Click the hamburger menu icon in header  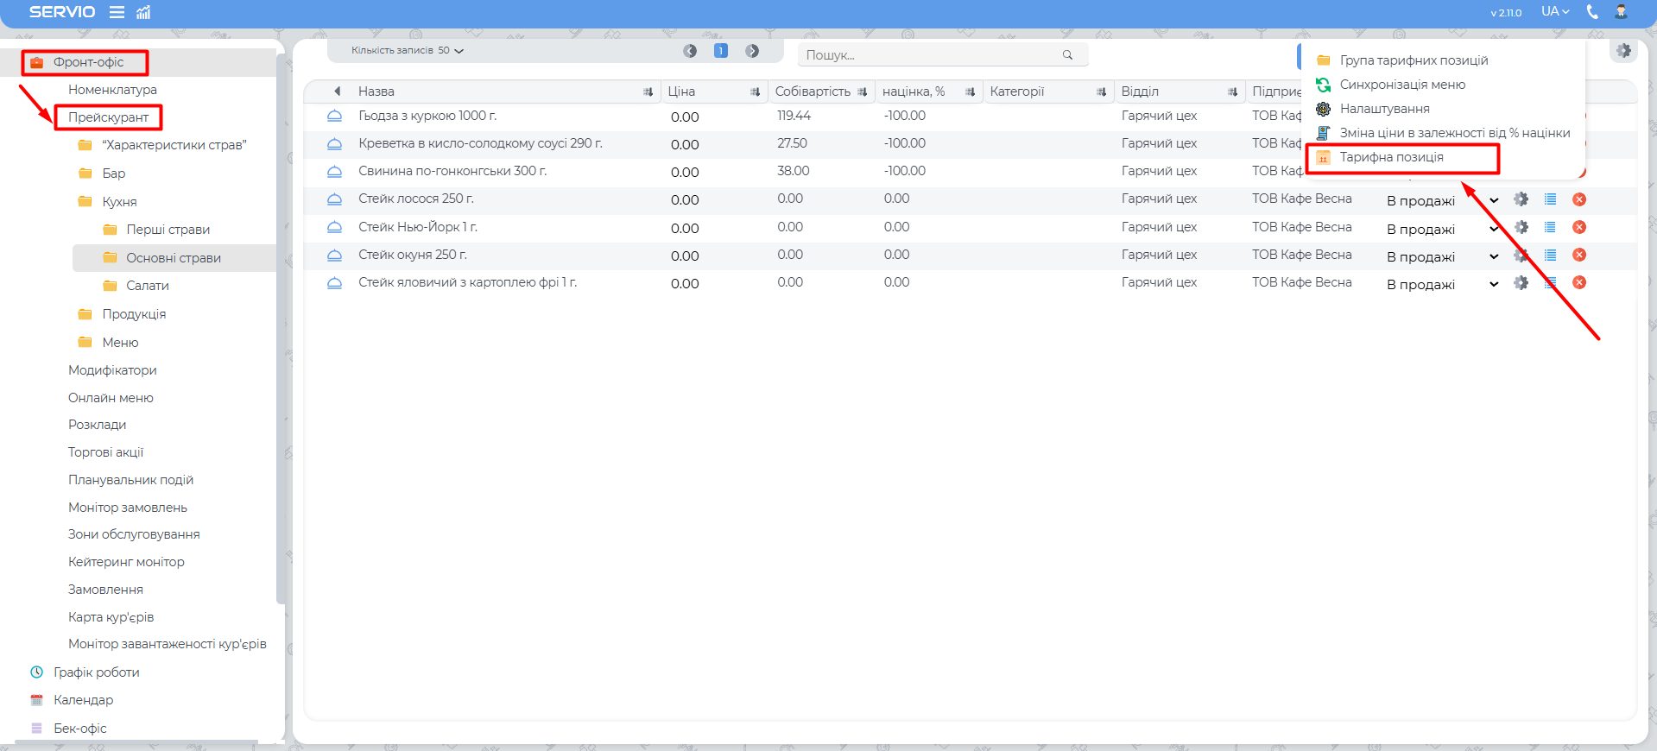pos(117,12)
